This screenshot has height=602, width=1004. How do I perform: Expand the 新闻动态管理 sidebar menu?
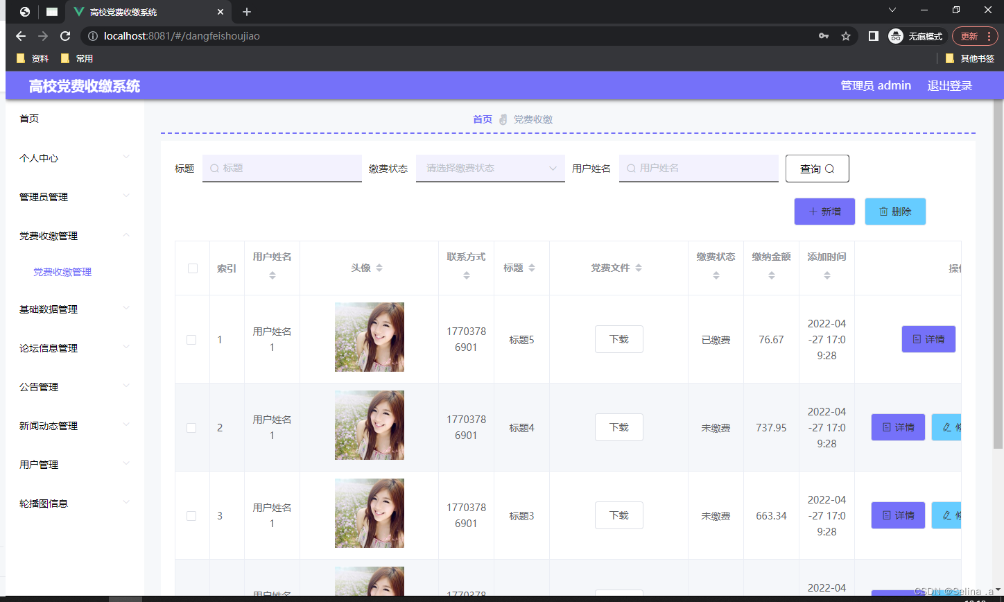[x=75, y=426]
